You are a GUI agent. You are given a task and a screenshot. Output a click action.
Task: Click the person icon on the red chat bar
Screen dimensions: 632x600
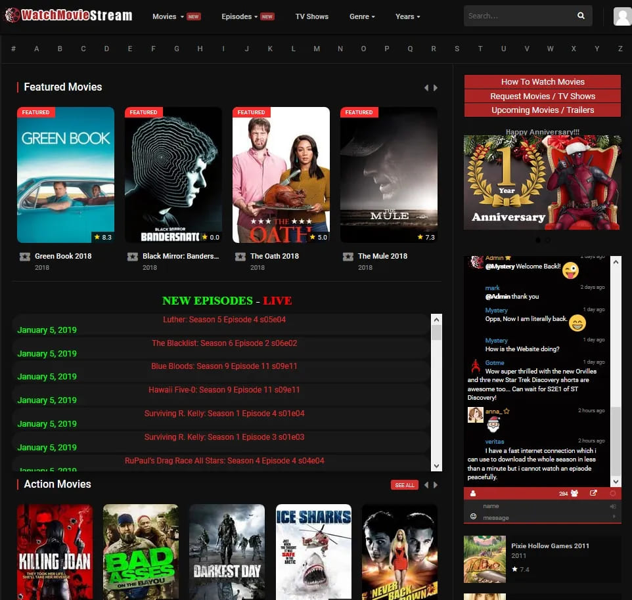[473, 493]
